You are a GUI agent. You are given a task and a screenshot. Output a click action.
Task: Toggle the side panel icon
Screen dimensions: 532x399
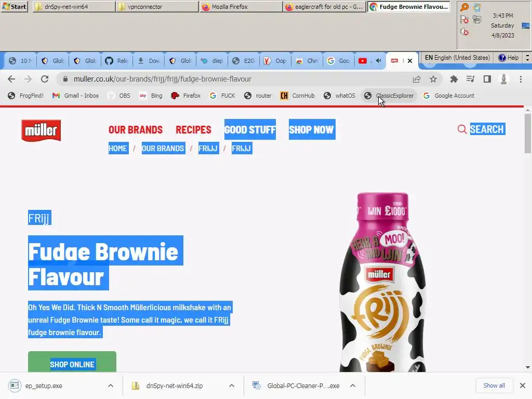487,79
